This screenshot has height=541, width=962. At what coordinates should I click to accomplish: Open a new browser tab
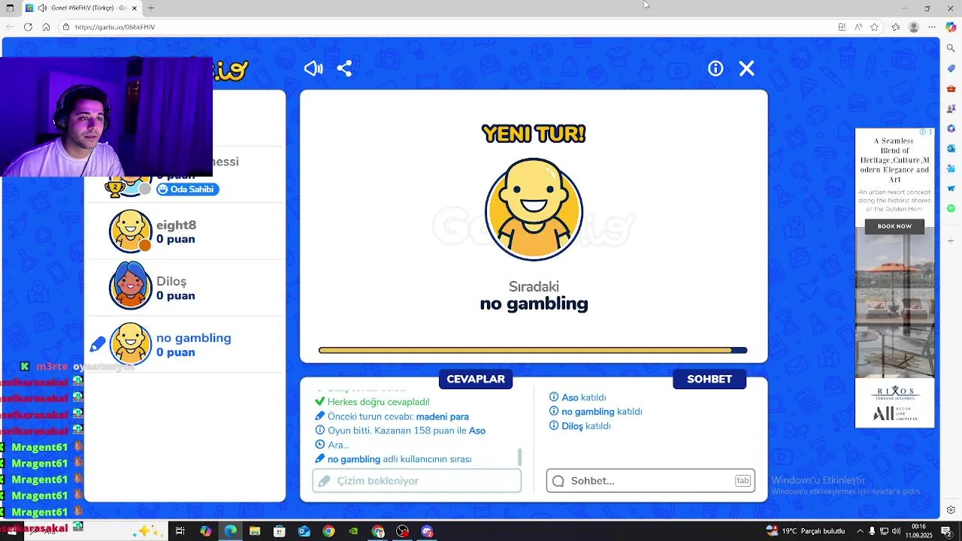[150, 8]
